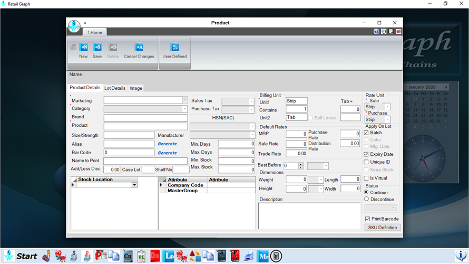Viewport: 469px width, 264px height.
Task: Click the Trade Rate input field
Action: tap(296, 154)
